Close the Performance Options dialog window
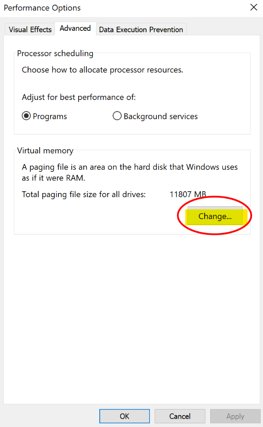The width and height of the screenshot is (263, 427). 253,7
